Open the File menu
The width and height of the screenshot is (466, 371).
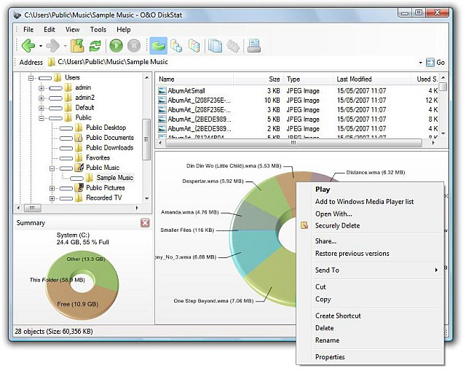pos(28,29)
